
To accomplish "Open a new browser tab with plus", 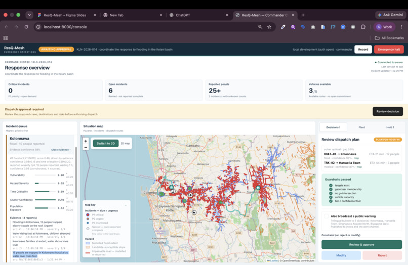I will pyautogui.click(x=303, y=15).
